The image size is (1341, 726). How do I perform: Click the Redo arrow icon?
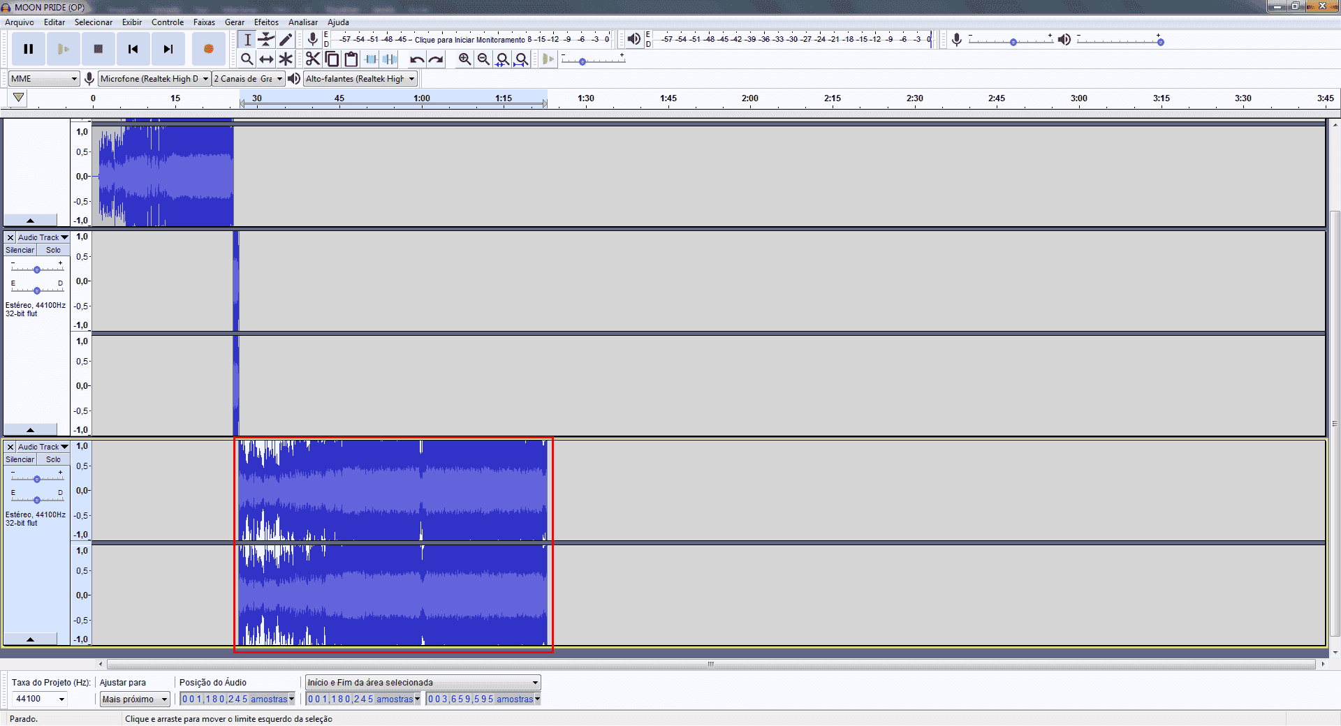tap(436, 59)
